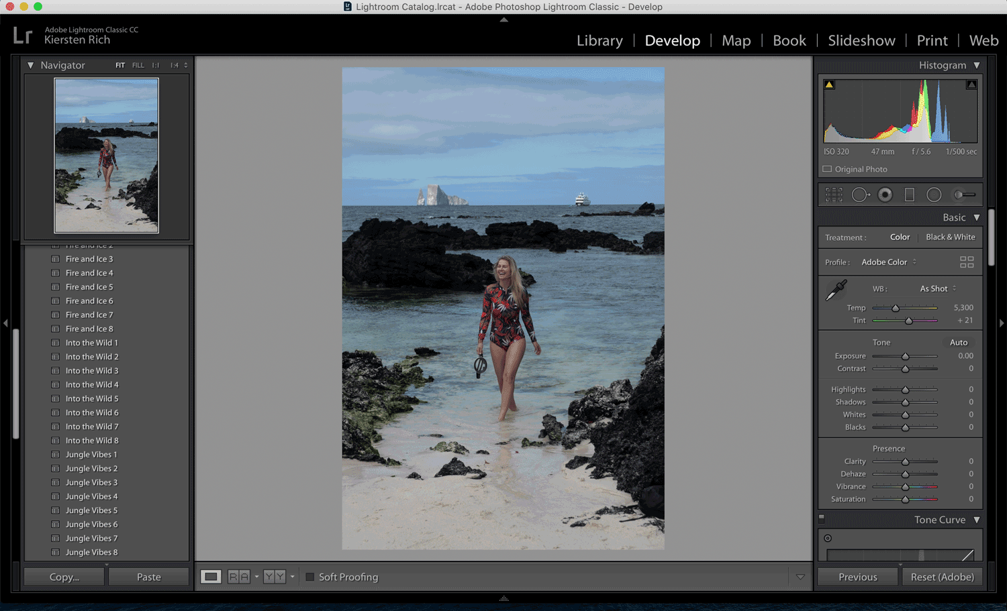The image size is (1007, 611).
Task: Open the Library module
Action: pos(600,40)
